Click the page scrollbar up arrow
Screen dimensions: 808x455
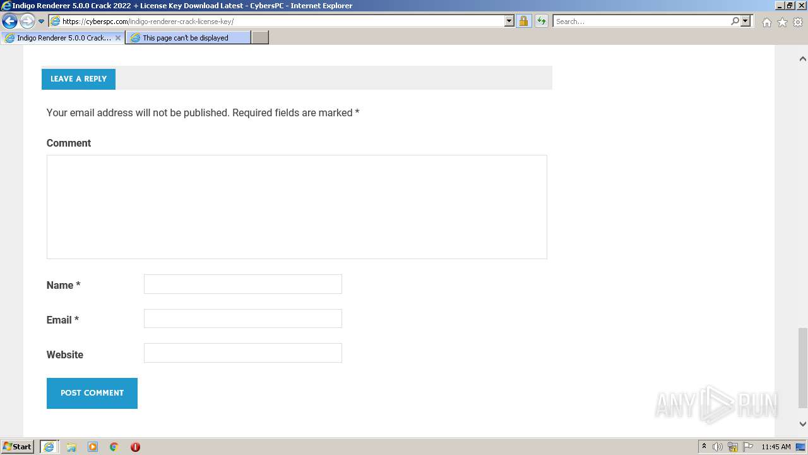(802, 59)
